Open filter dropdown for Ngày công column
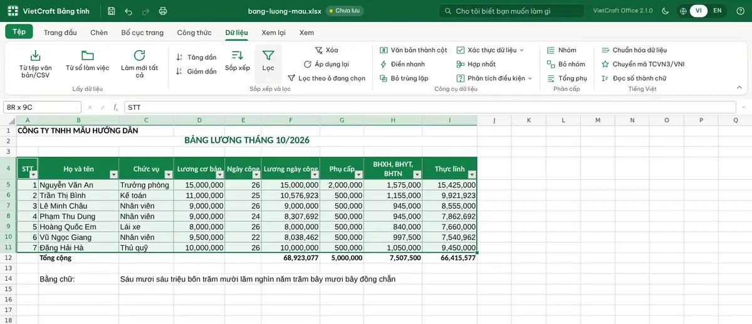 tap(257, 175)
